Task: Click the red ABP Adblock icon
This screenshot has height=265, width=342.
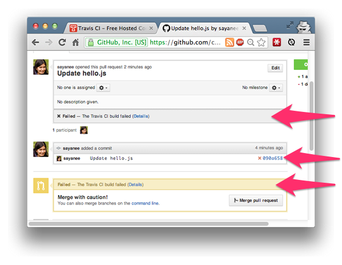Action: 240,42
